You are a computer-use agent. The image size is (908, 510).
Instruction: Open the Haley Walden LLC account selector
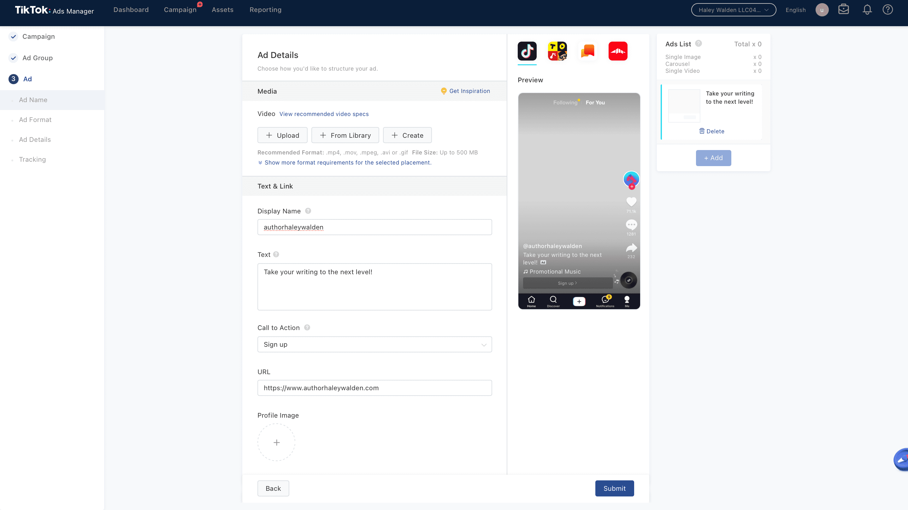pos(733,10)
